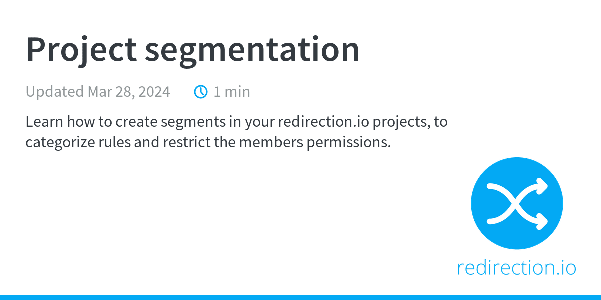Screen dimensions: 601x300
Task: Click the word Project in the title
Action: [x=81, y=50]
